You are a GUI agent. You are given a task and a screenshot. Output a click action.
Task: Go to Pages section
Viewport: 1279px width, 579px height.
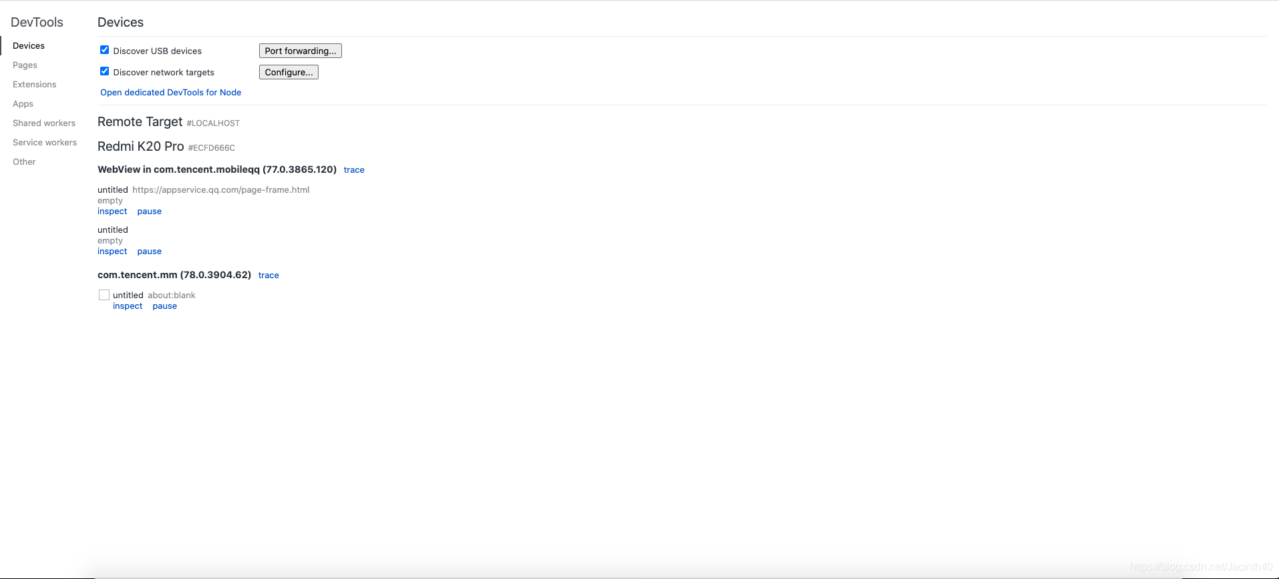tap(25, 65)
